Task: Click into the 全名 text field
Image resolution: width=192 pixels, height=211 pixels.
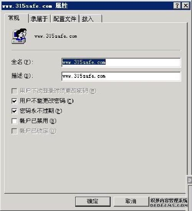Action: point(121,62)
